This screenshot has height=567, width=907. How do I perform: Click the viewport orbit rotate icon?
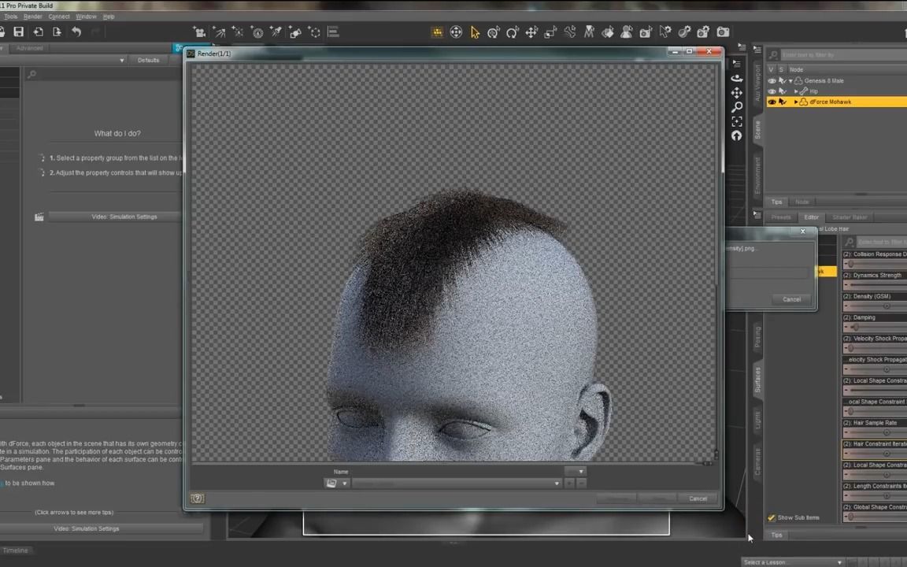(x=736, y=77)
